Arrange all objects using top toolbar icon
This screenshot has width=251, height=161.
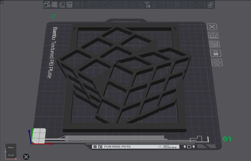point(70,5)
